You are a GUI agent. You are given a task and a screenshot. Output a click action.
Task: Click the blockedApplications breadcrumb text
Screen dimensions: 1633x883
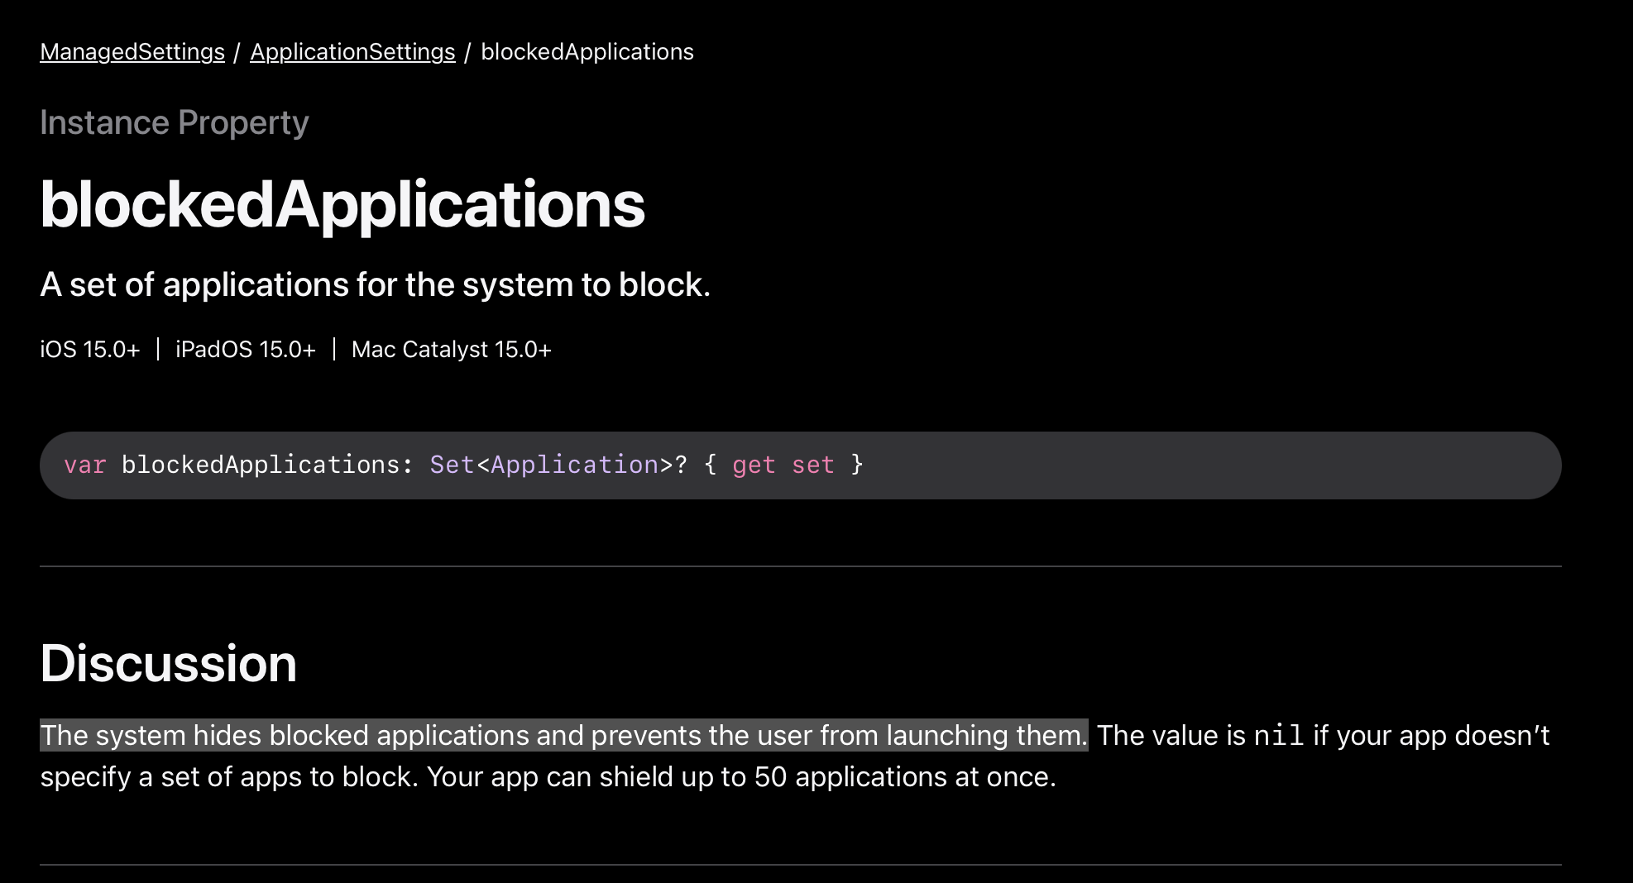tap(587, 52)
